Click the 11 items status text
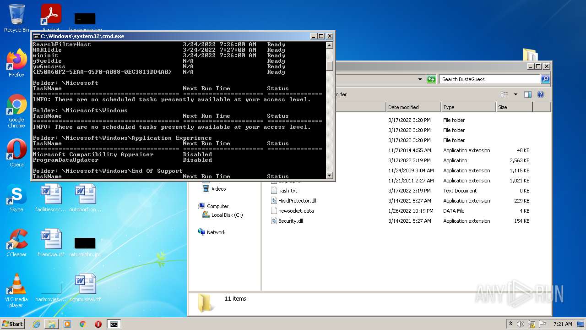This screenshot has height=330, width=586. pyautogui.click(x=235, y=299)
